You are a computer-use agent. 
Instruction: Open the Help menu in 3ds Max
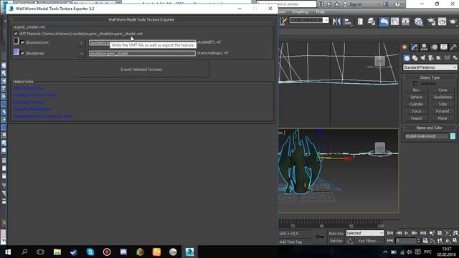(x=320, y=11)
